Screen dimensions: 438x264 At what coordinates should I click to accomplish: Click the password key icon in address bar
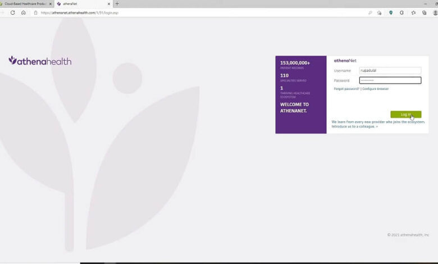(x=370, y=12)
